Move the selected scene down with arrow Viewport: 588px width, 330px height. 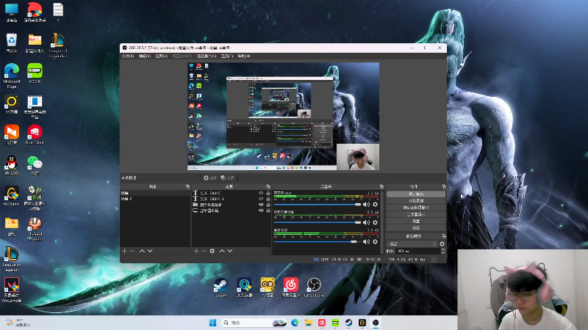pyautogui.click(x=150, y=251)
